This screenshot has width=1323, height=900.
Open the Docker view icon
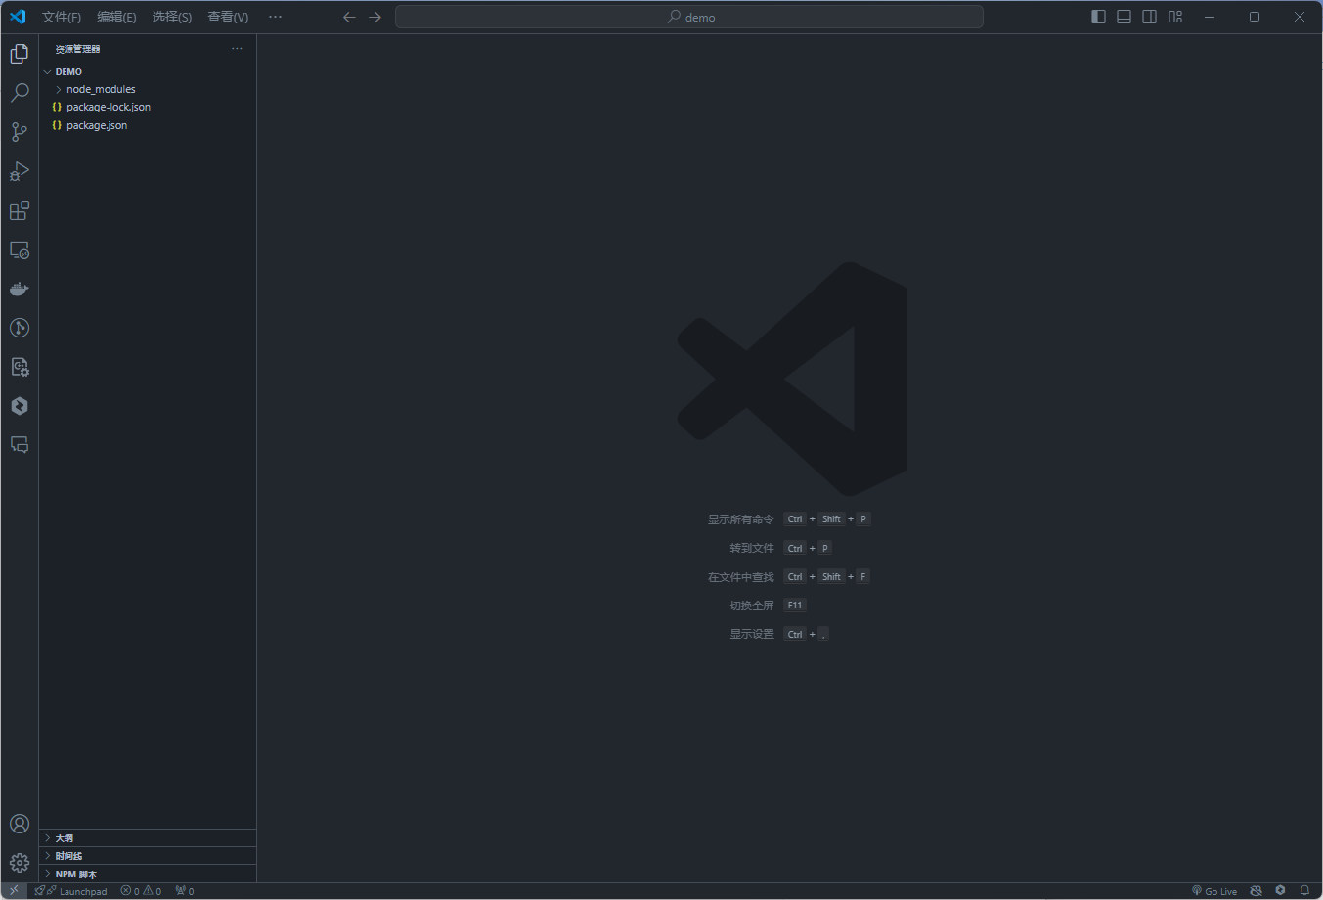pyautogui.click(x=20, y=289)
